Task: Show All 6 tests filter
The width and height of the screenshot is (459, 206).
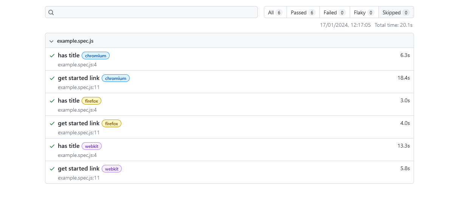Action: pos(275,12)
